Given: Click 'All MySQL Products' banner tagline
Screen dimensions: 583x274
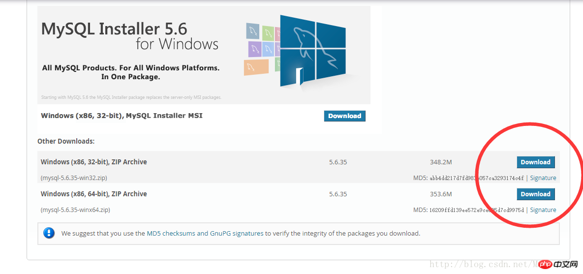Looking at the screenshot, I should click(x=130, y=72).
